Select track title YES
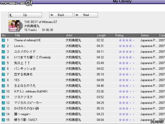This screenshot has height=124, width=165. (17, 80)
